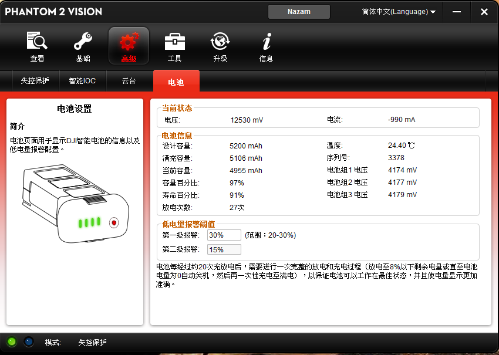
Task: Click the battery illustration image
Action: pyautogui.click(x=75, y=204)
